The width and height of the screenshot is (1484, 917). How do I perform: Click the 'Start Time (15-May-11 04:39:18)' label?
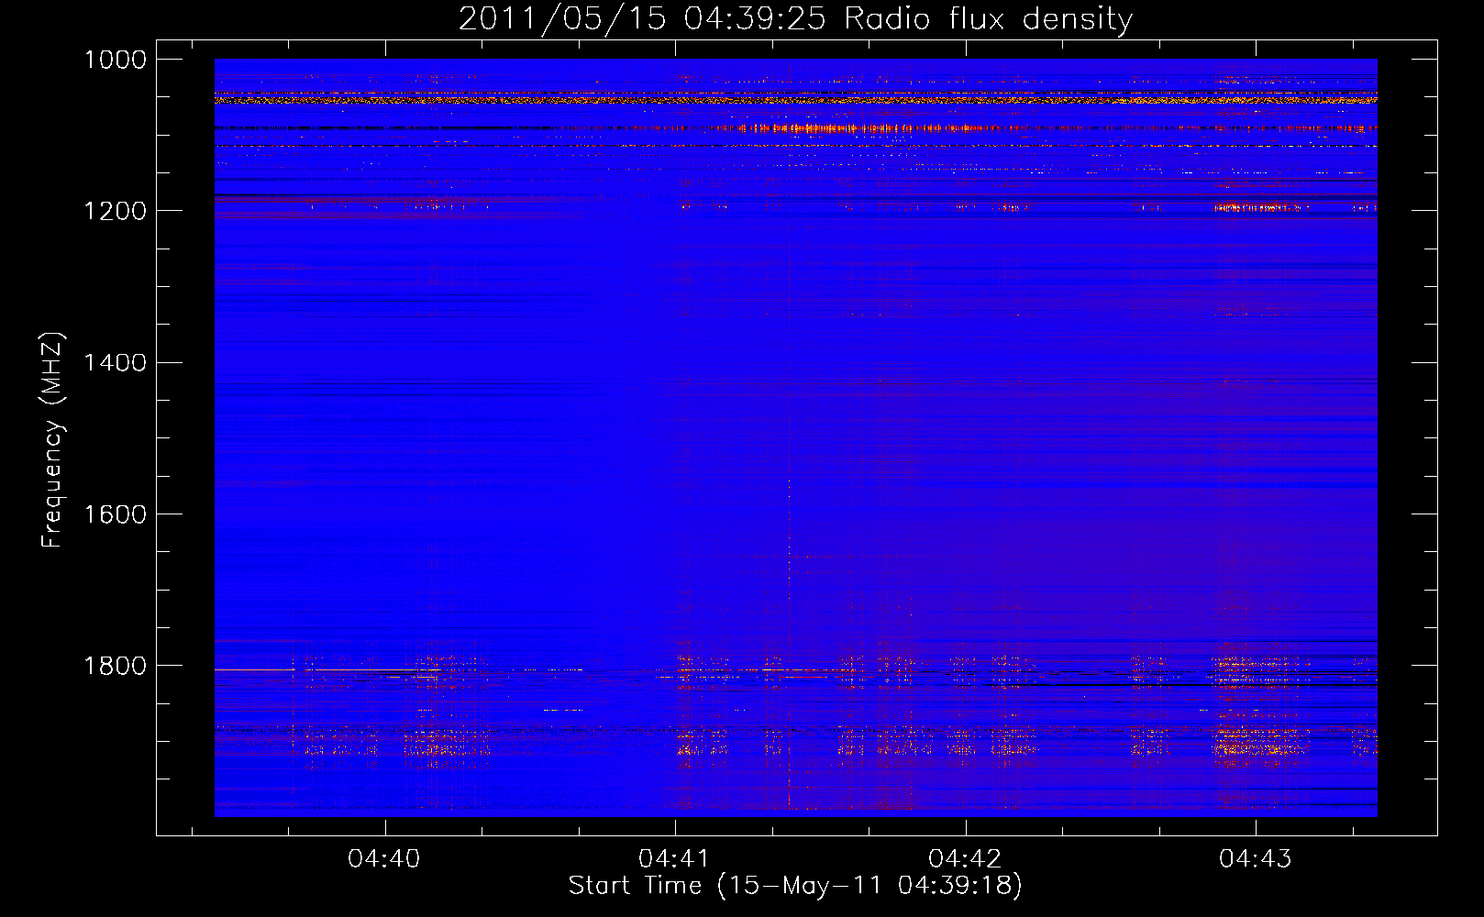(795, 886)
